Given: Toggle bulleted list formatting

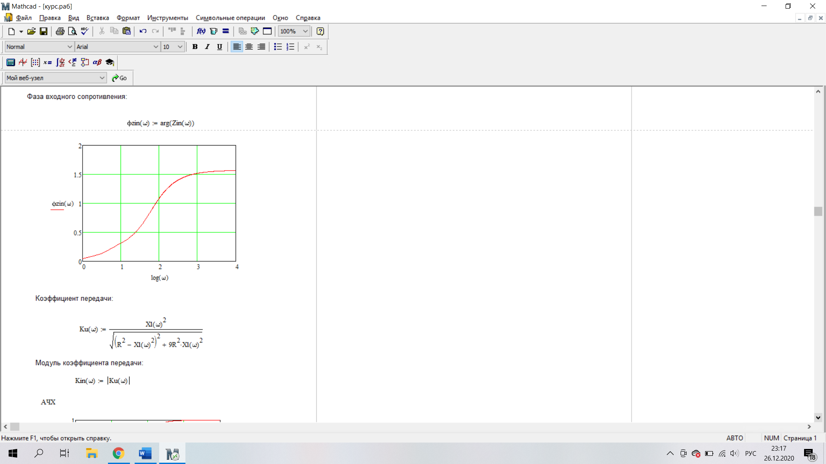Looking at the screenshot, I should coord(278,47).
